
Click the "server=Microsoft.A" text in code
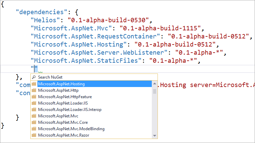(222, 85)
